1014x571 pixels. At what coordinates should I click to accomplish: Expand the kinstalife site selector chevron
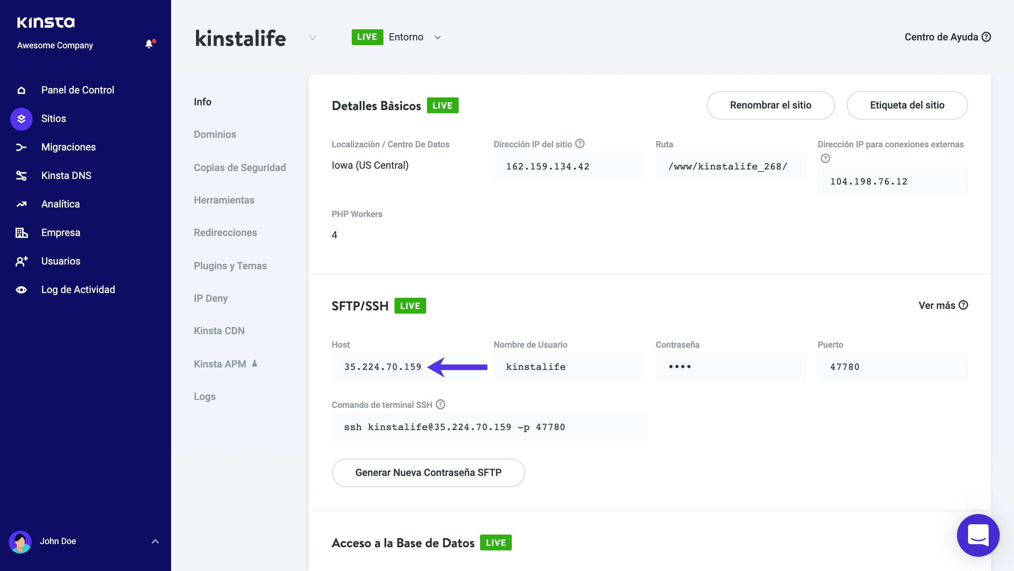[313, 38]
